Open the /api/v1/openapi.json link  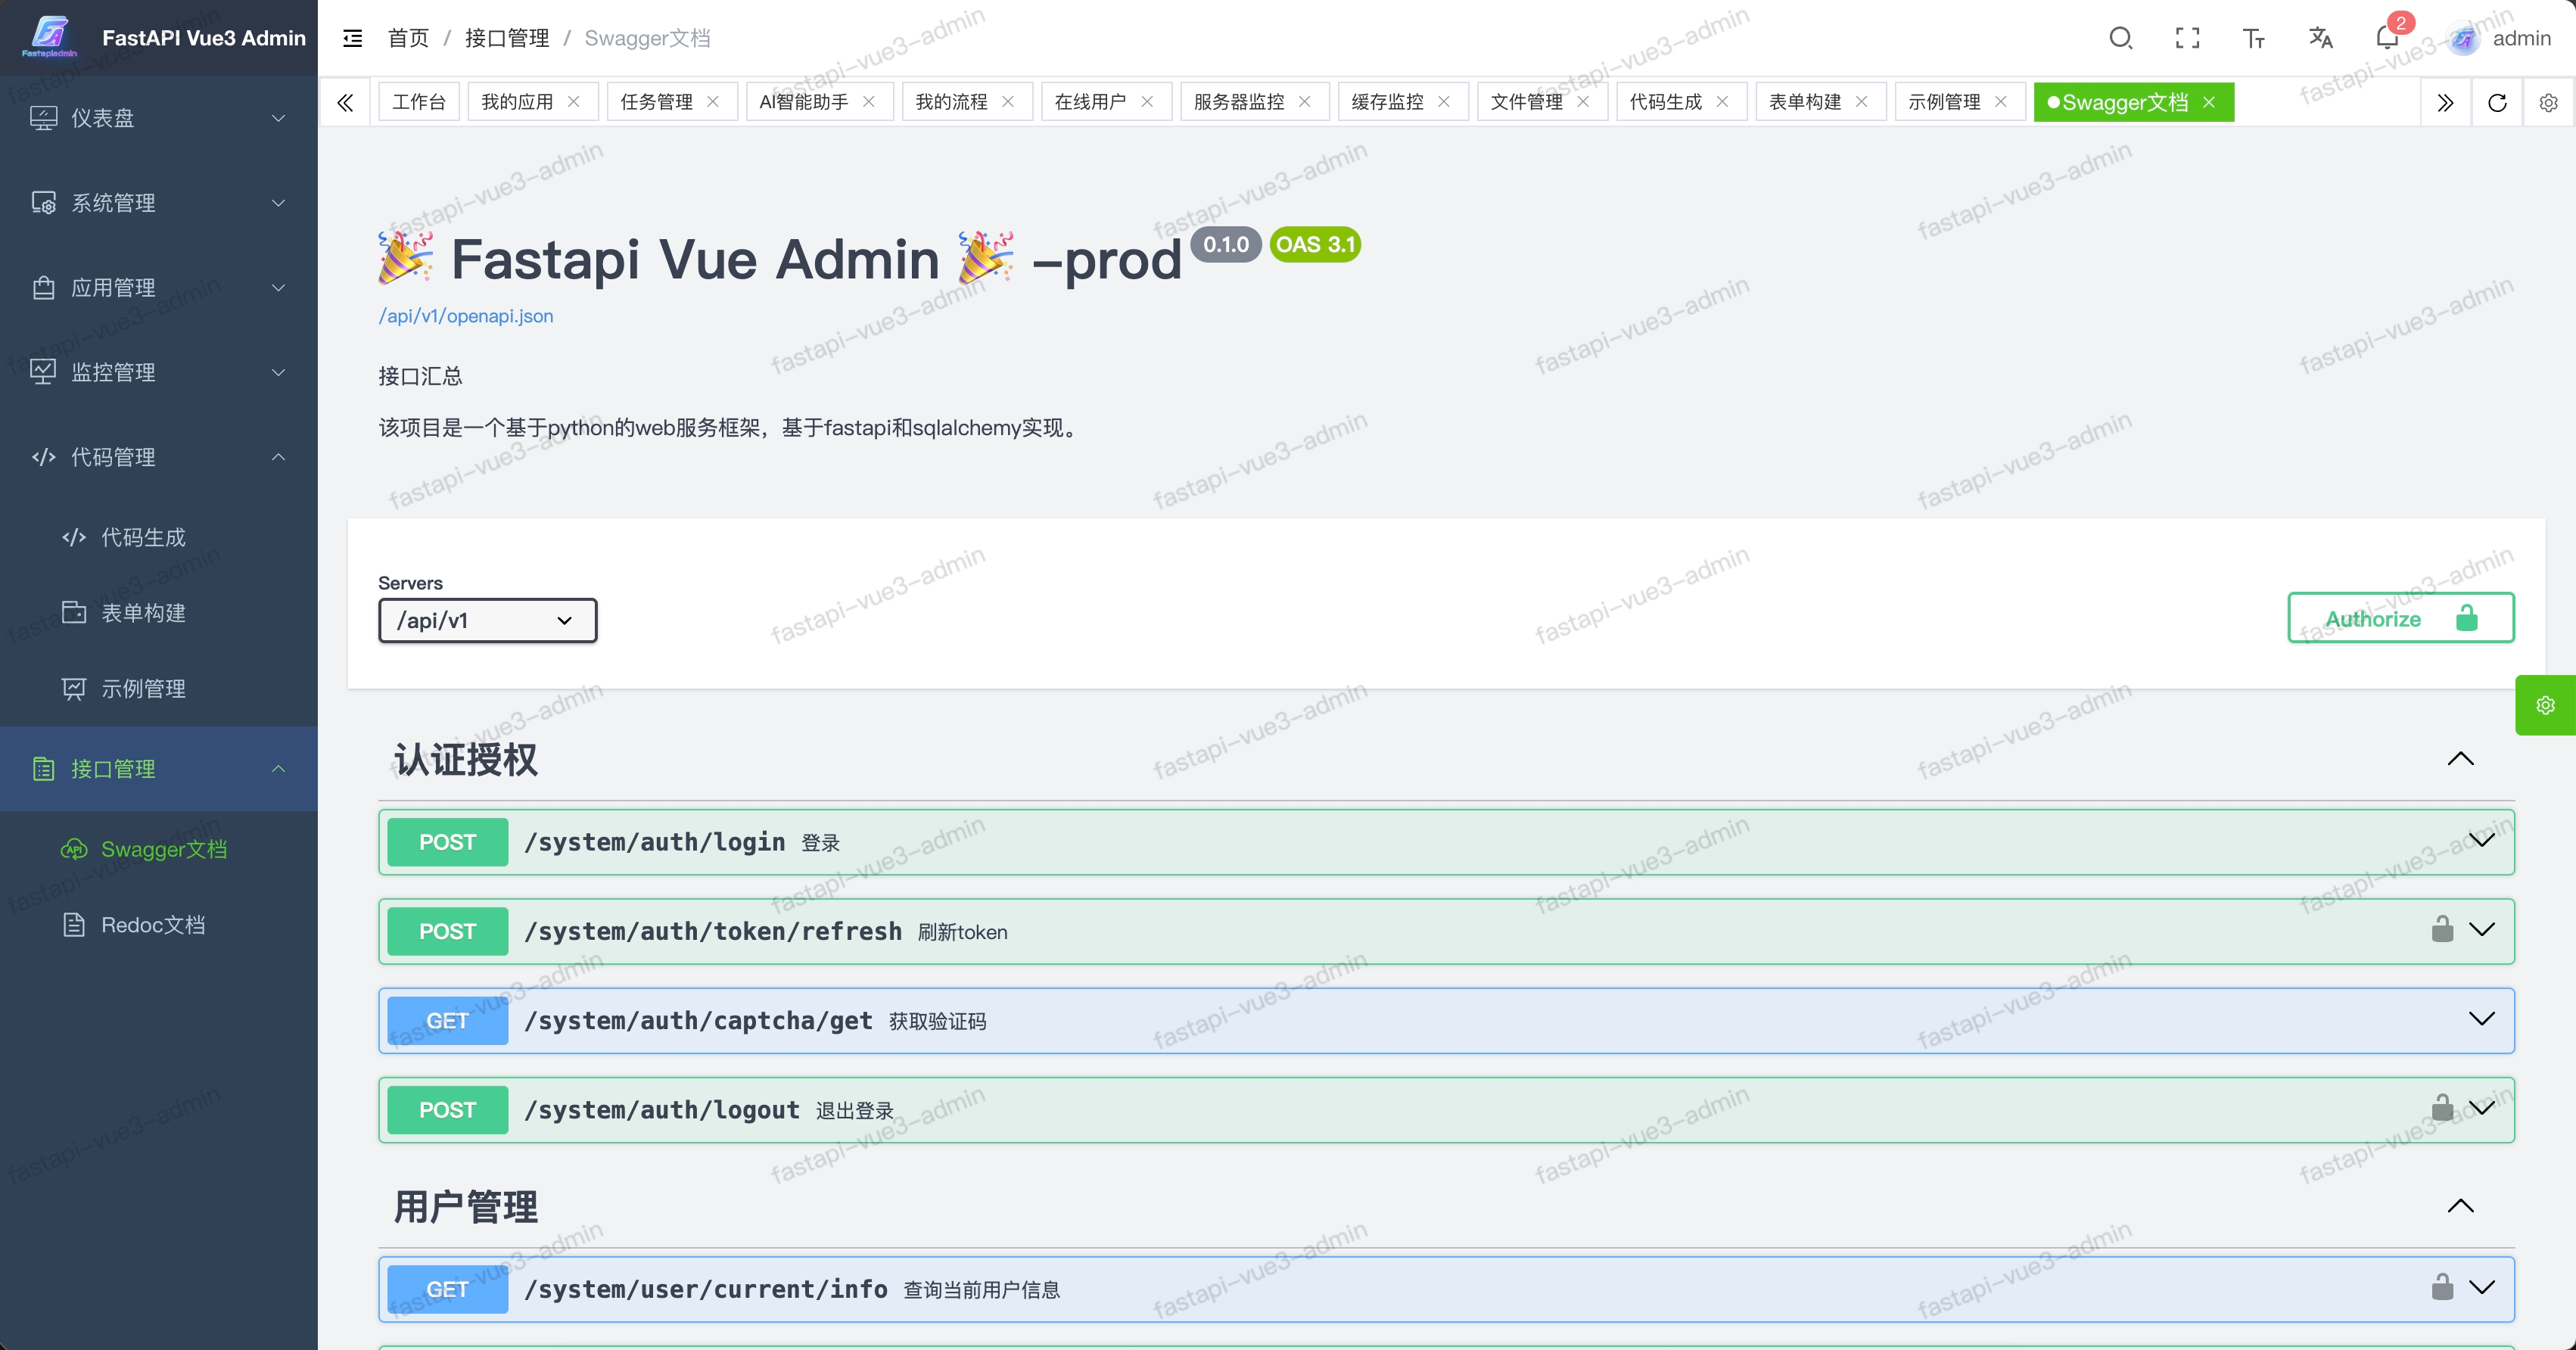click(x=466, y=316)
